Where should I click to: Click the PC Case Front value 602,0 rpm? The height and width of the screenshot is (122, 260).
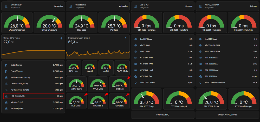(59, 90)
